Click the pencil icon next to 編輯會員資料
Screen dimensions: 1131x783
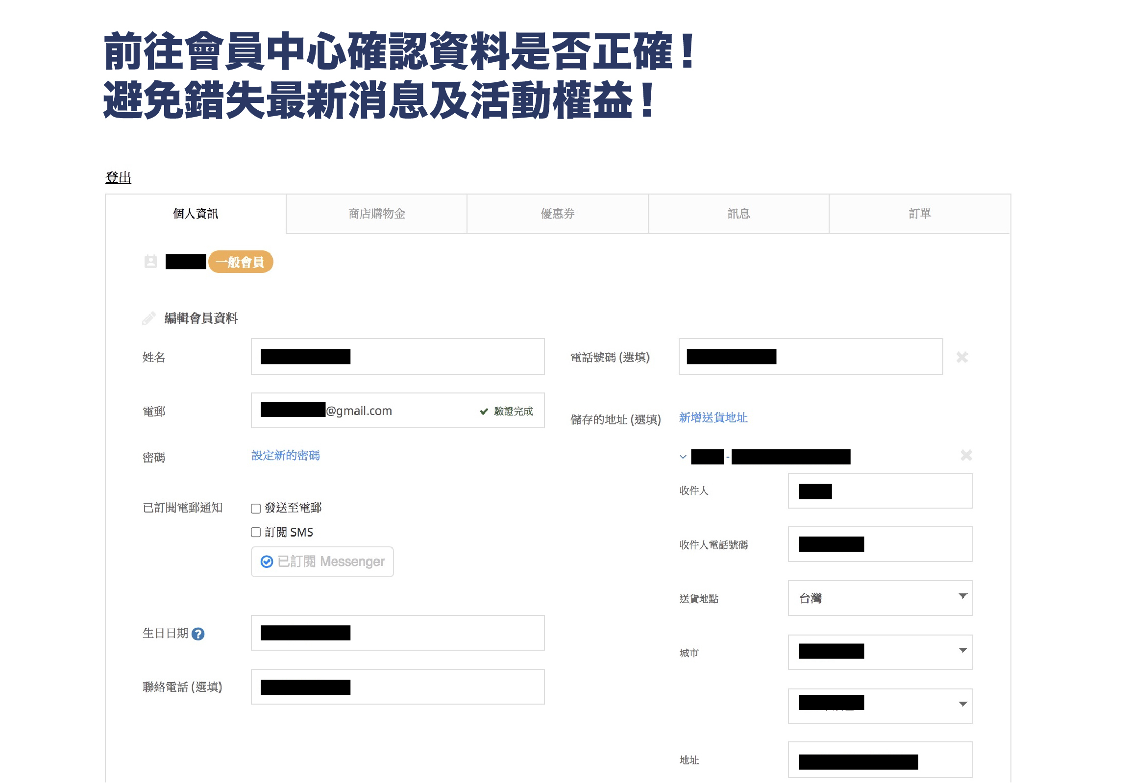pyautogui.click(x=148, y=318)
